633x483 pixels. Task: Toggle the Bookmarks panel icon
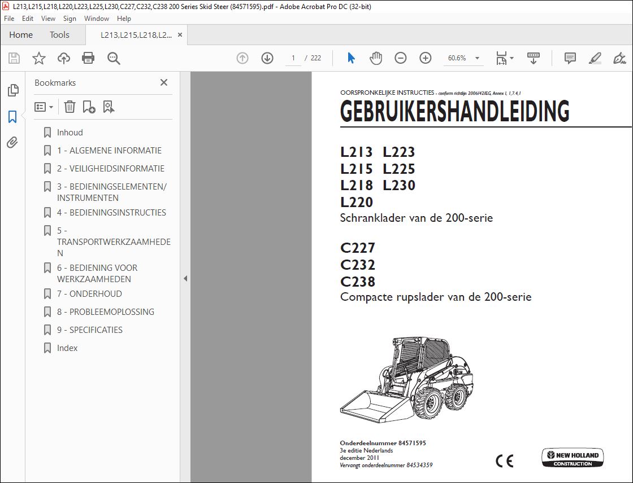tap(12, 117)
